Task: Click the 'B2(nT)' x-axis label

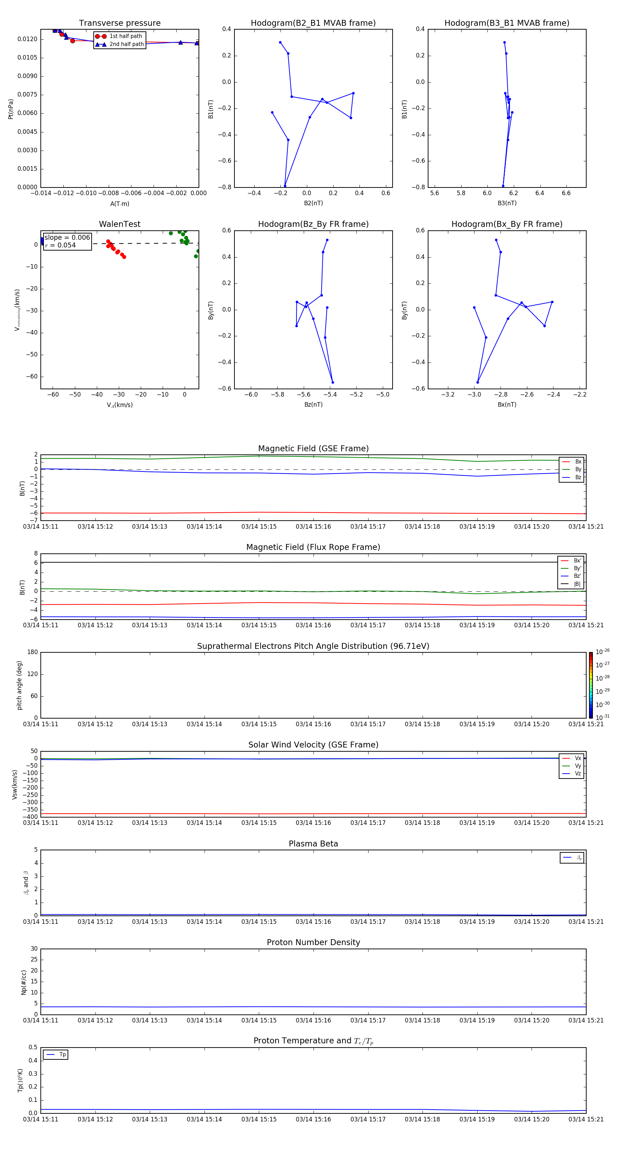Action: 313,203
